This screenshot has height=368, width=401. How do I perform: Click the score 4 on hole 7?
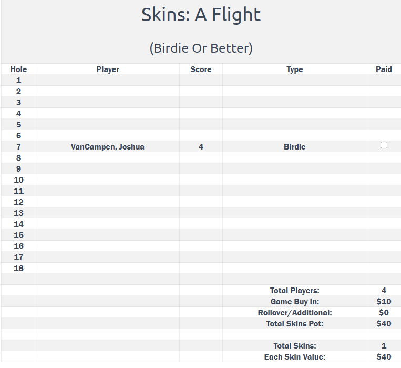click(201, 147)
